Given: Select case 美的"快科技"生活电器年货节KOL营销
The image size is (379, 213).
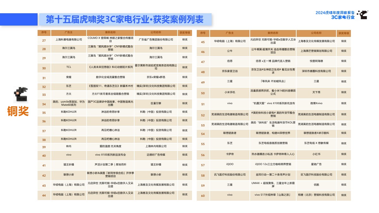Looking at the screenshot, I should [273, 124].
